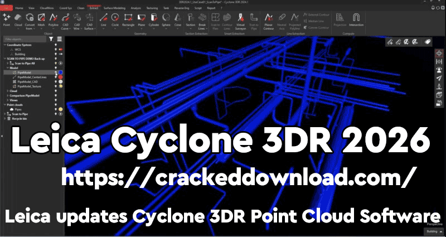Click the blue PipeModel color swatch

click(x=60, y=72)
